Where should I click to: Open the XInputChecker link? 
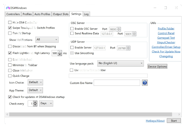tap(166, 42)
